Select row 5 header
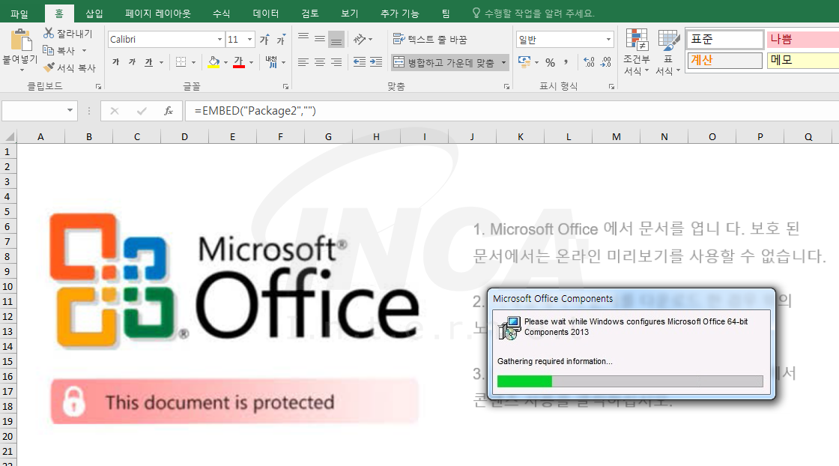The image size is (839, 466). click(7, 211)
